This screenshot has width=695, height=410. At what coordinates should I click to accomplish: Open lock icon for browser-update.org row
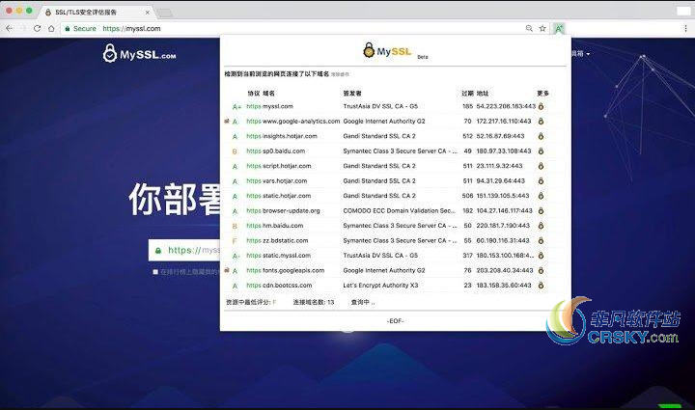tap(541, 210)
